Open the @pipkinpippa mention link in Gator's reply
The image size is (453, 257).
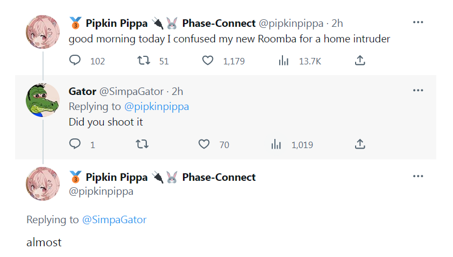(157, 106)
